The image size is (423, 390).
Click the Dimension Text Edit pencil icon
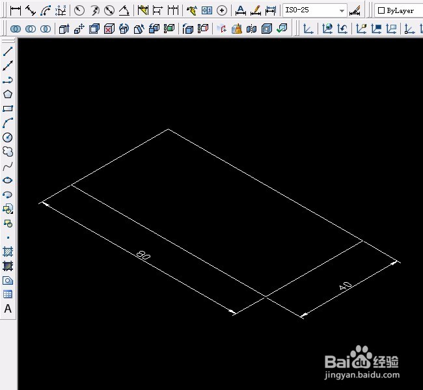[x=256, y=10]
